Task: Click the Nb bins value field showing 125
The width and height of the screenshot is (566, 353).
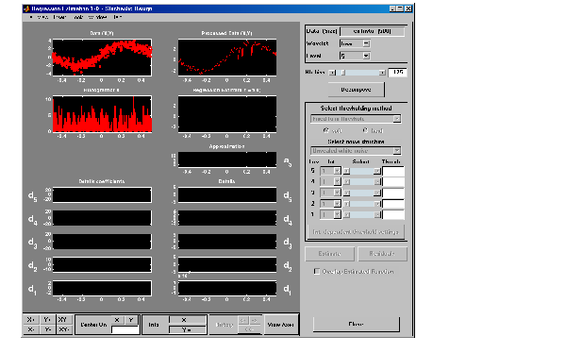Action: coord(397,73)
